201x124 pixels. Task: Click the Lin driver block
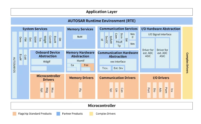tap(117, 90)
